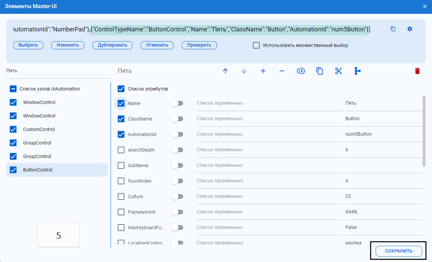
Task: Click the Culture value field showing 25
Action: pos(383,196)
